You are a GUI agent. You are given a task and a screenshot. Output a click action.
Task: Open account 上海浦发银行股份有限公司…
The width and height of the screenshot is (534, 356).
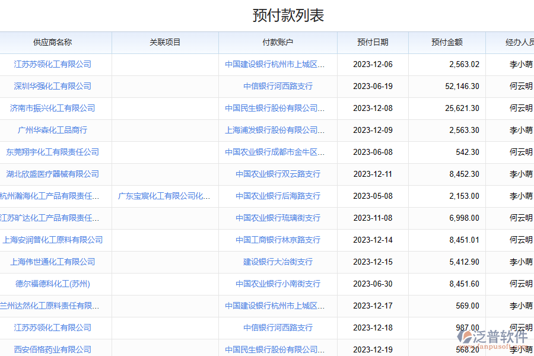[x=275, y=130]
